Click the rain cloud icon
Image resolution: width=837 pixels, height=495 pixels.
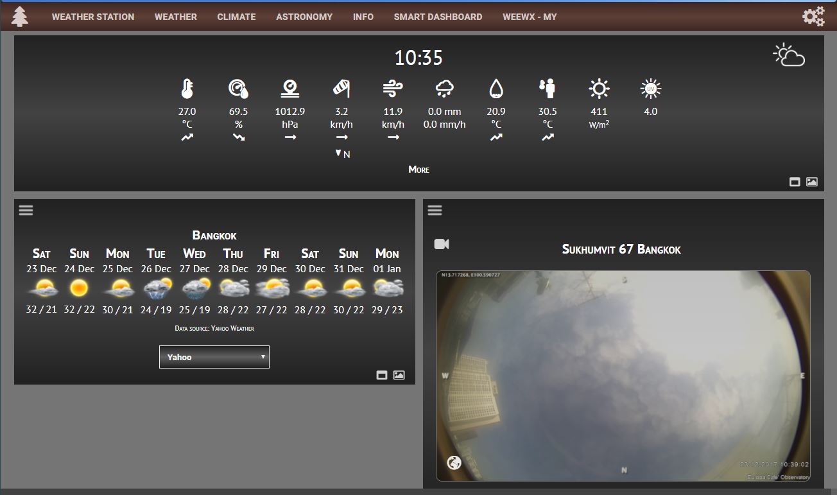[444, 89]
